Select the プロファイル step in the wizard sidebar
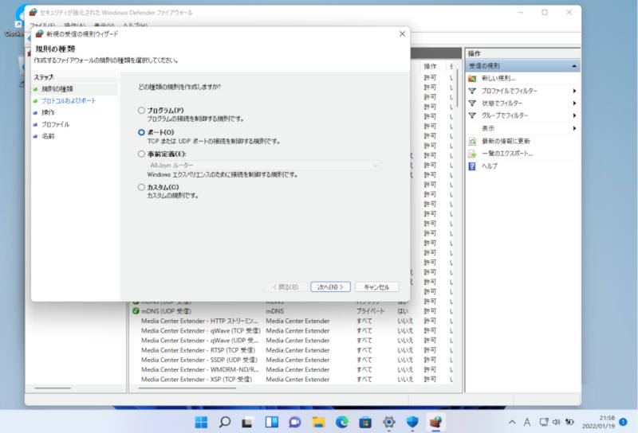This screenshot has width=638, height=433. coord(55,124)
